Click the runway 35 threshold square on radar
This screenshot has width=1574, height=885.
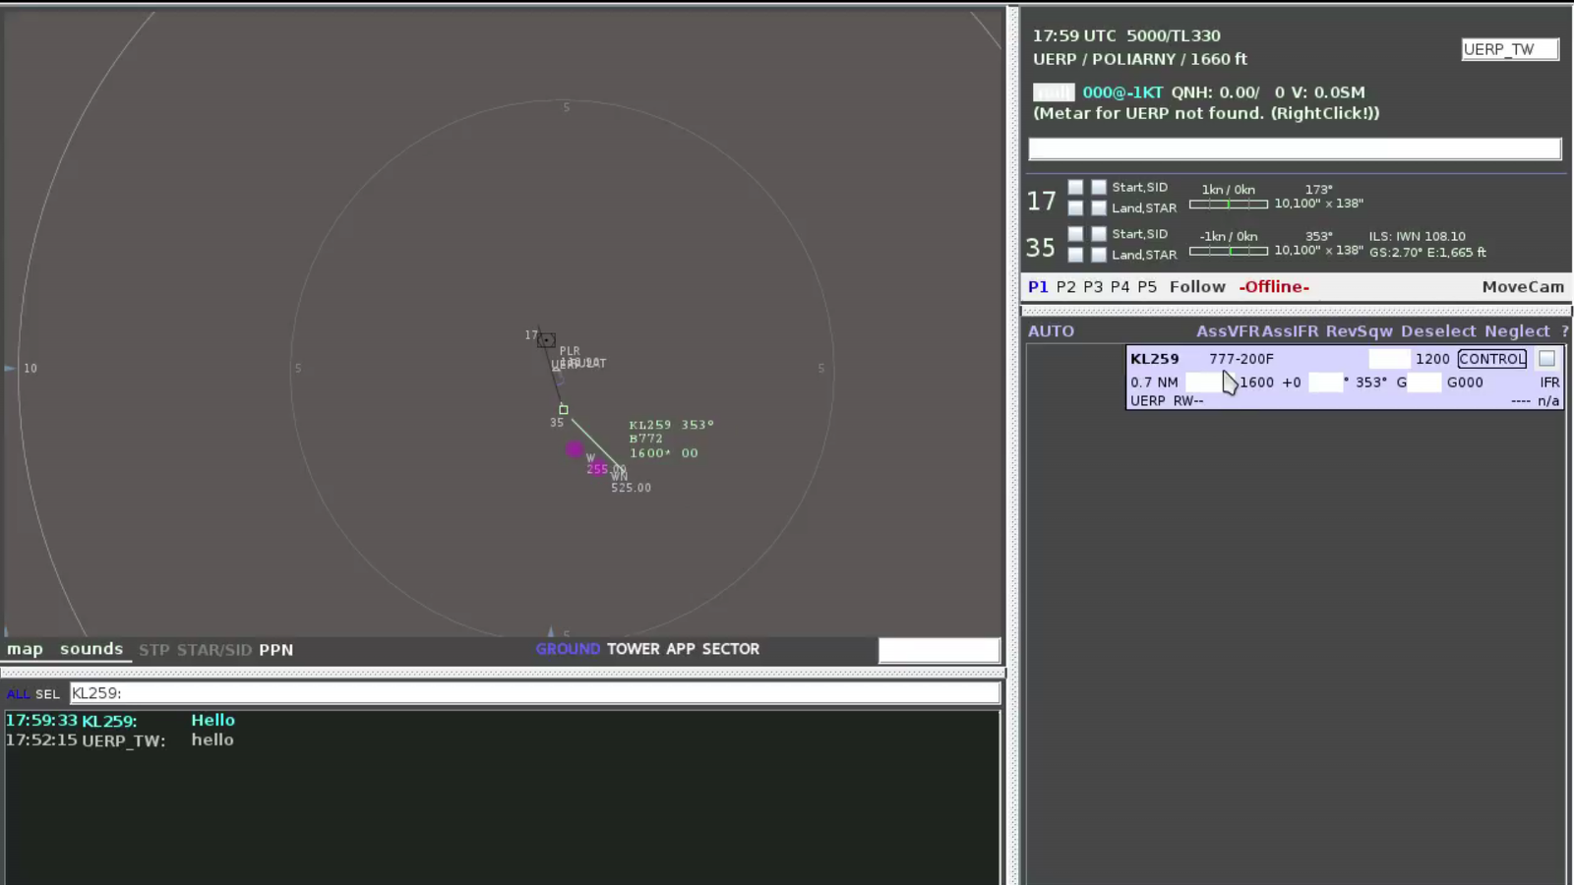(x=564, y=409)
